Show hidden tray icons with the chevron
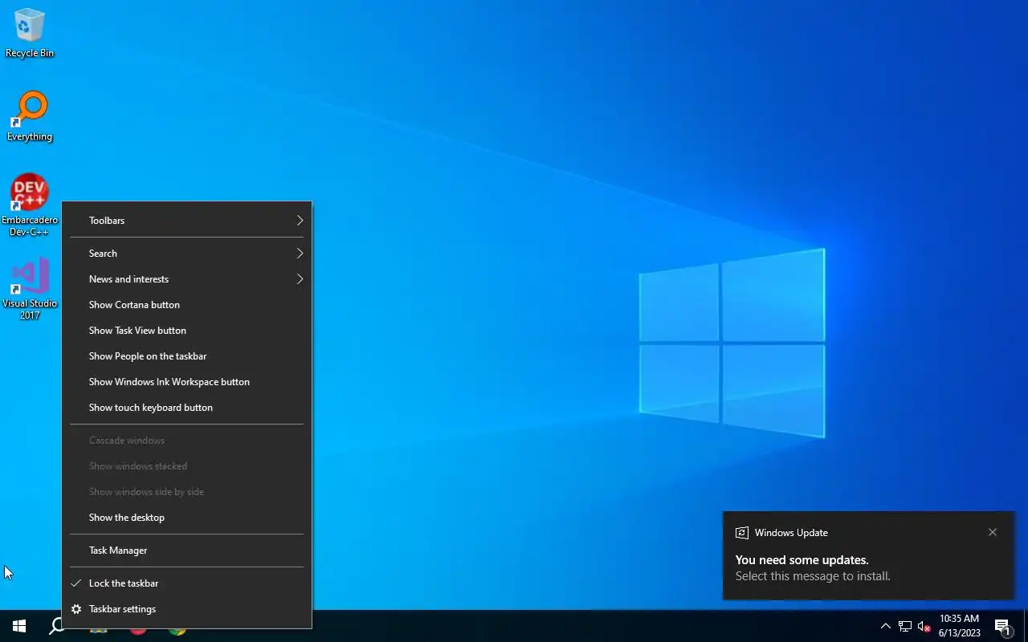The image size is (1028, 642). coord(886,626)
